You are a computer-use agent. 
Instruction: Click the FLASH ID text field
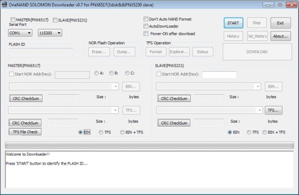click(x=41, y=52)
